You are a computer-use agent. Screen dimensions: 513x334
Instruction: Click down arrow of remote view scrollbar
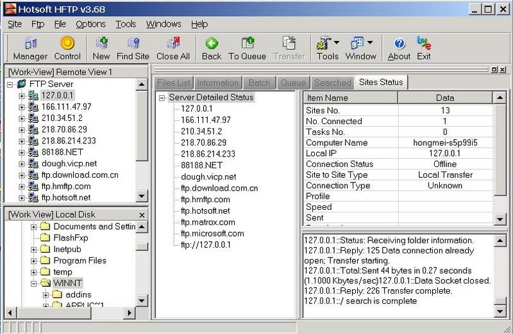141,196
